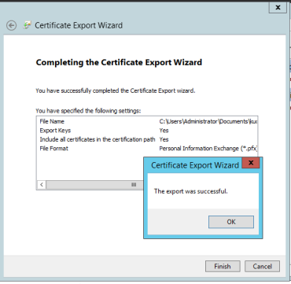Close the Certificate Export Wizard window
The width and height of the screenshot is (291, 284).
coord(278,7)
